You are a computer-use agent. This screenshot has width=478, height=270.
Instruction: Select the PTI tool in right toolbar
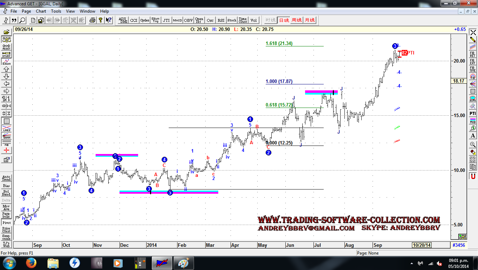pos(472,114)
